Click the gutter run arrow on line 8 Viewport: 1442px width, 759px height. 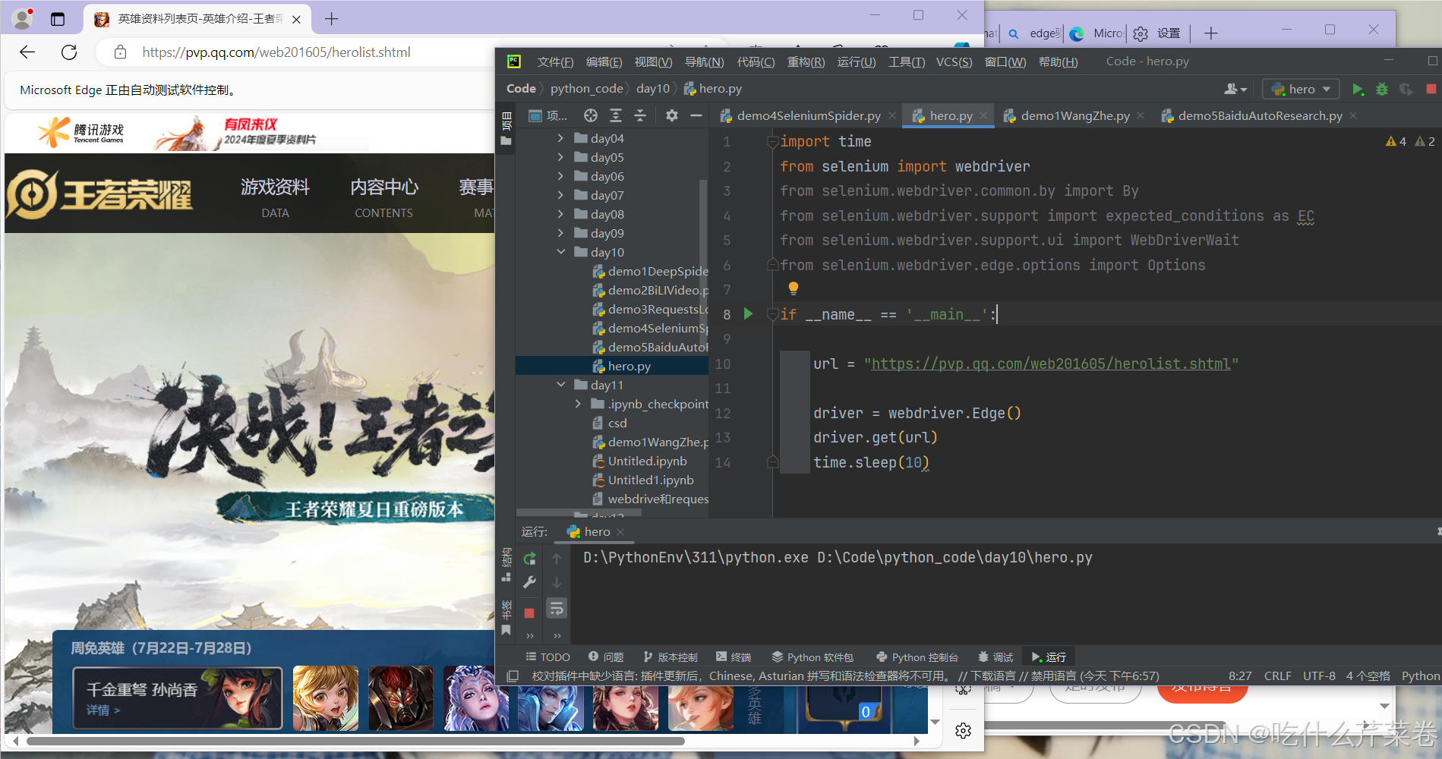[x=749, y=313]
